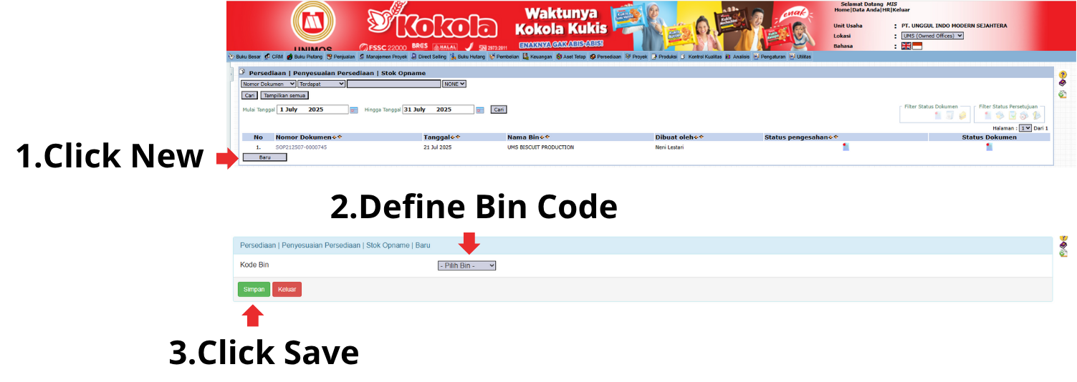
Task: Open Pembelian menu
Action: click(x=504, y=57)
